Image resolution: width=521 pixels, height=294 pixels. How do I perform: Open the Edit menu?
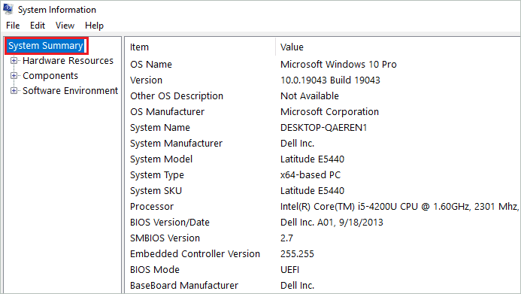[x=38, y=26]
